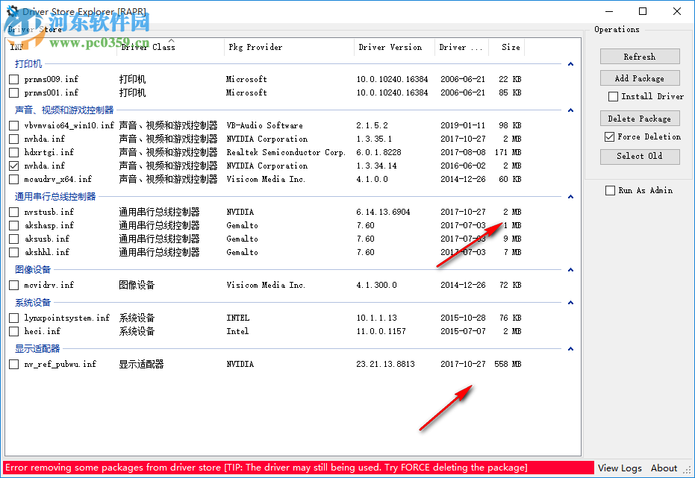The width and height of the screenshot is (695, 478).
Task: Click the Select Old button
Action: click(640, 157)
